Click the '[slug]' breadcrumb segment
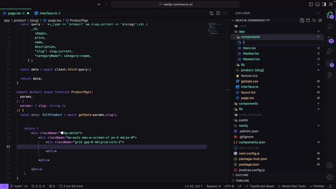 click(x=34, y=20)
